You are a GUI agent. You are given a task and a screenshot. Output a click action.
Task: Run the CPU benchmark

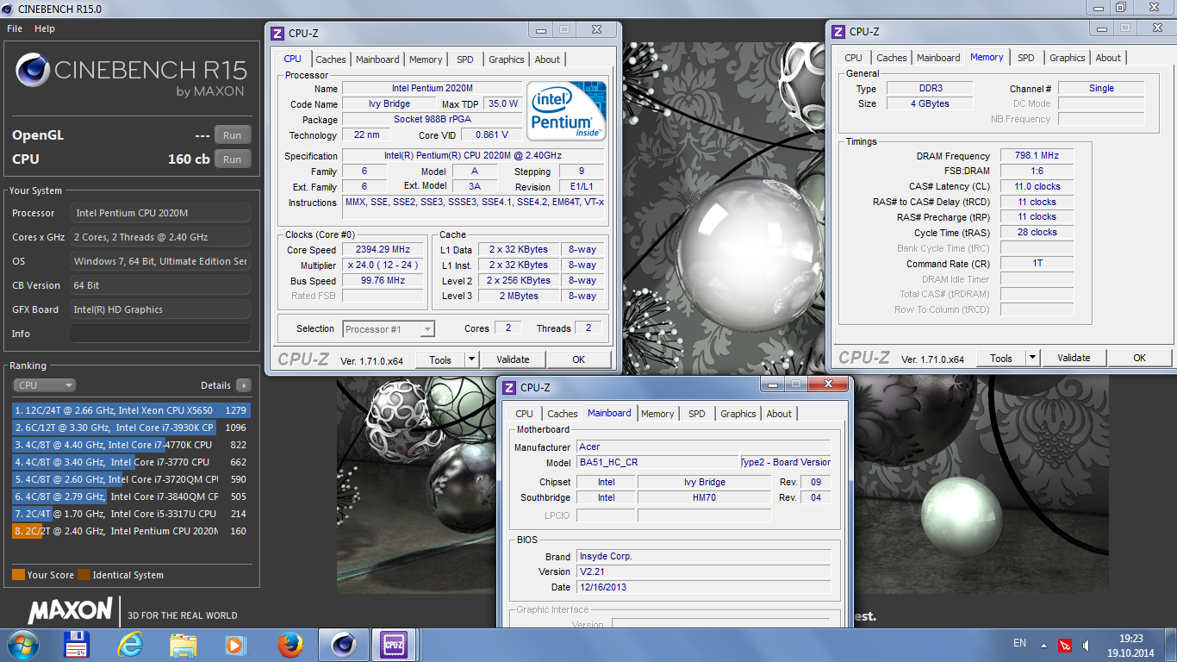point(233,159)
